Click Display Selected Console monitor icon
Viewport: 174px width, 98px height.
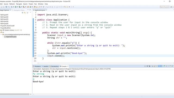(x=166, y=66)
